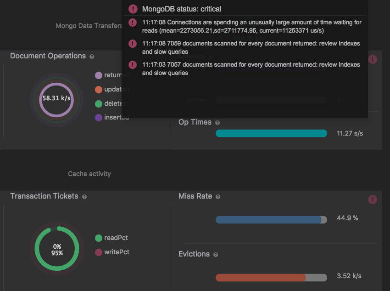
Task: Click the alert icon for 11:17:03 message
Action: [x=133, y=65]
